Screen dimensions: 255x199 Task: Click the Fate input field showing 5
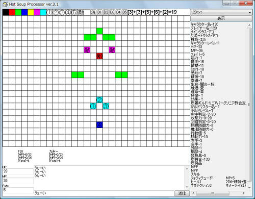tap(18, 190)
